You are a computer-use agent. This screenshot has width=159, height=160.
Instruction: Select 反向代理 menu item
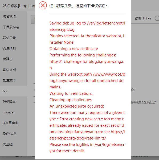9,134
